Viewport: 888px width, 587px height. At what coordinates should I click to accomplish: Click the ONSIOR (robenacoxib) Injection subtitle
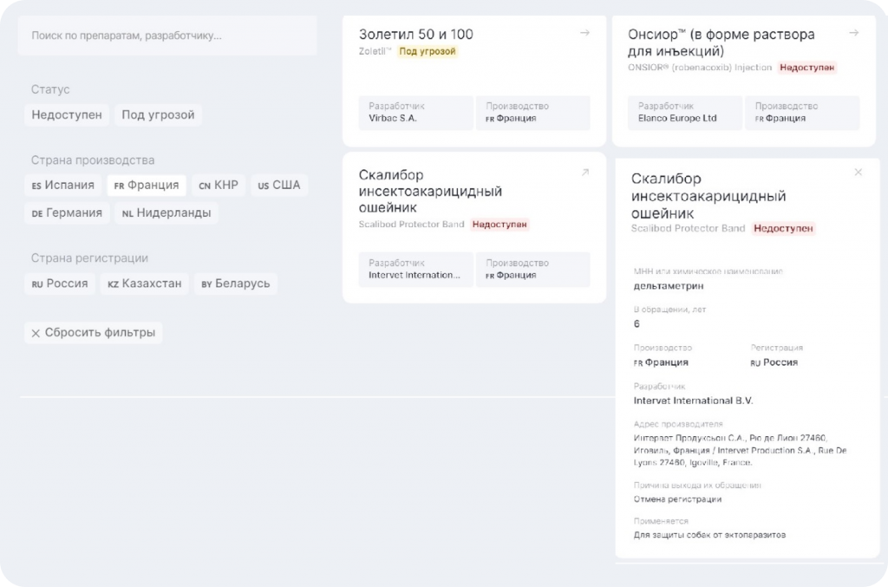pyautogui.click(x=700, y=68)
